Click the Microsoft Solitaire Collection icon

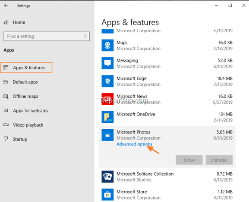(x=107, y=177)
